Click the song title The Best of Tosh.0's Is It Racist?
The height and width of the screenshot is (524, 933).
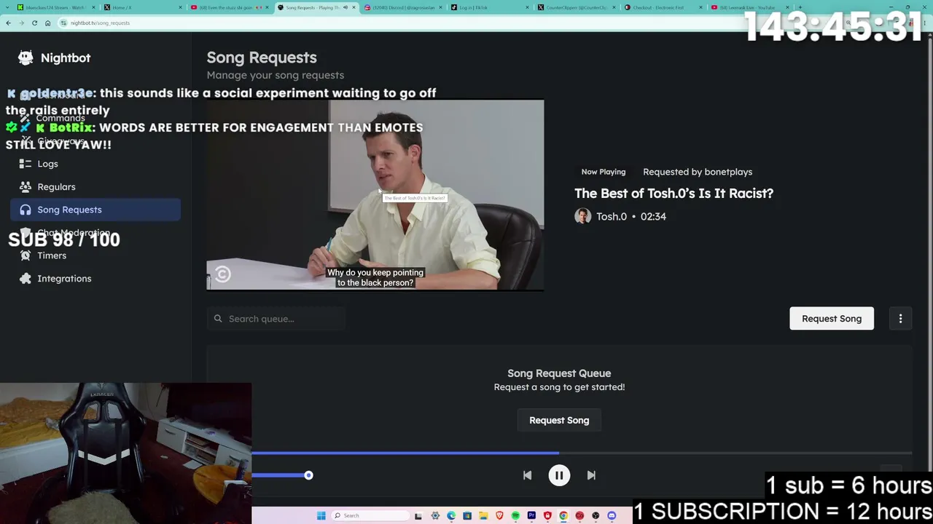[674, 193]
